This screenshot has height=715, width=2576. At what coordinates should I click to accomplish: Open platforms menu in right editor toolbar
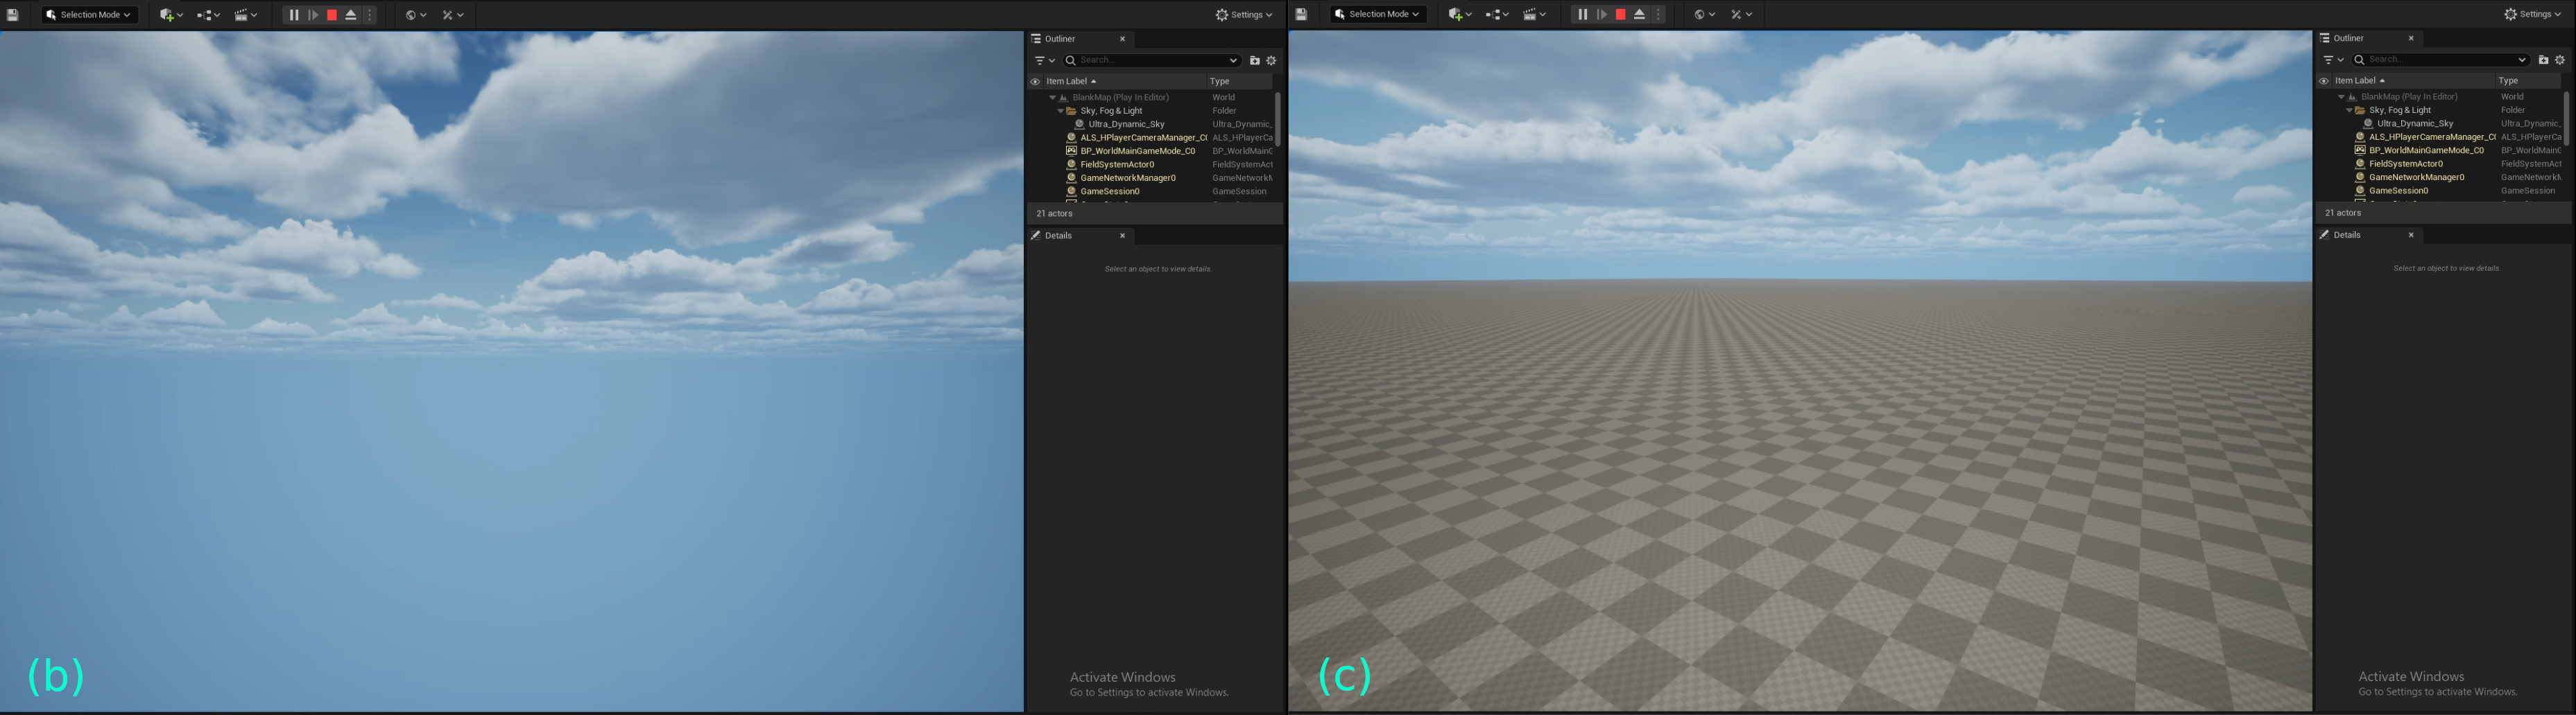point(1740,14)
